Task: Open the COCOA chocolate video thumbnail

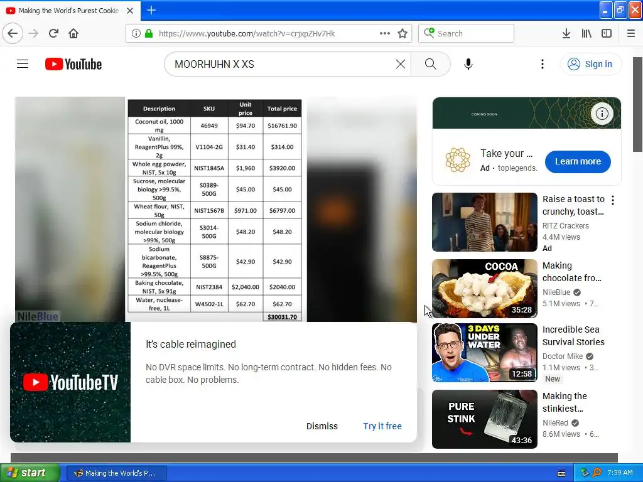Action: [484, 289]
